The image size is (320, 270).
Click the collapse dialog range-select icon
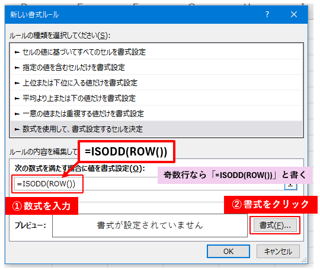(290, 185)
